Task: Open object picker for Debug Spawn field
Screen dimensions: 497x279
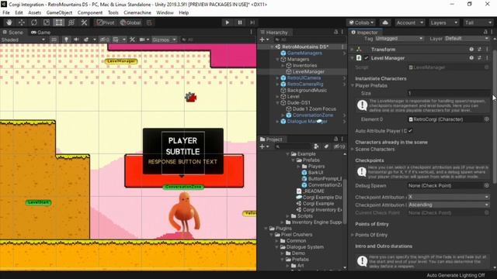Action: 487,186
